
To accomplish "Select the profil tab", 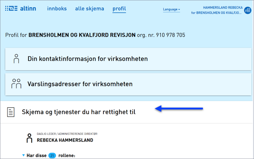I will tap(119, 9).
